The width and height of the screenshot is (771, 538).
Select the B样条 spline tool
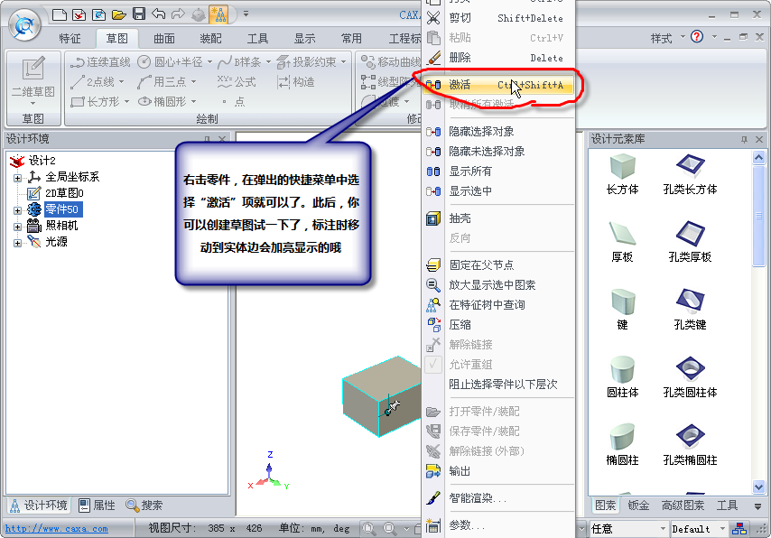click(x=239, y=62)
